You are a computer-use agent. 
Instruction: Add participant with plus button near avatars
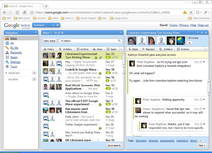coord(190,43)
